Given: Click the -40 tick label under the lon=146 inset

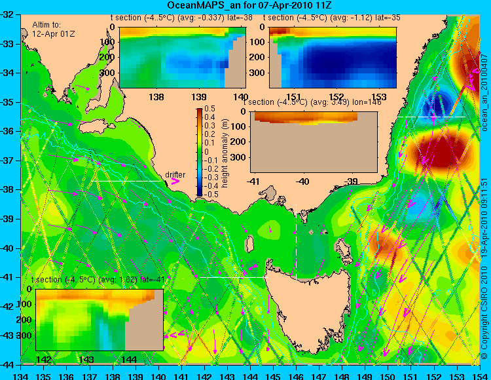Looking at the screenshot, I should (303, 181).
